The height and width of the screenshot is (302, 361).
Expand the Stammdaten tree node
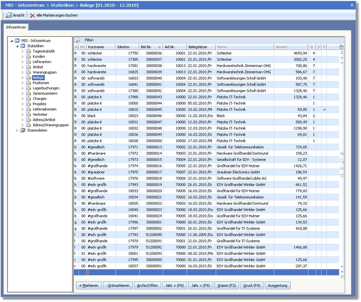point(17,131)
